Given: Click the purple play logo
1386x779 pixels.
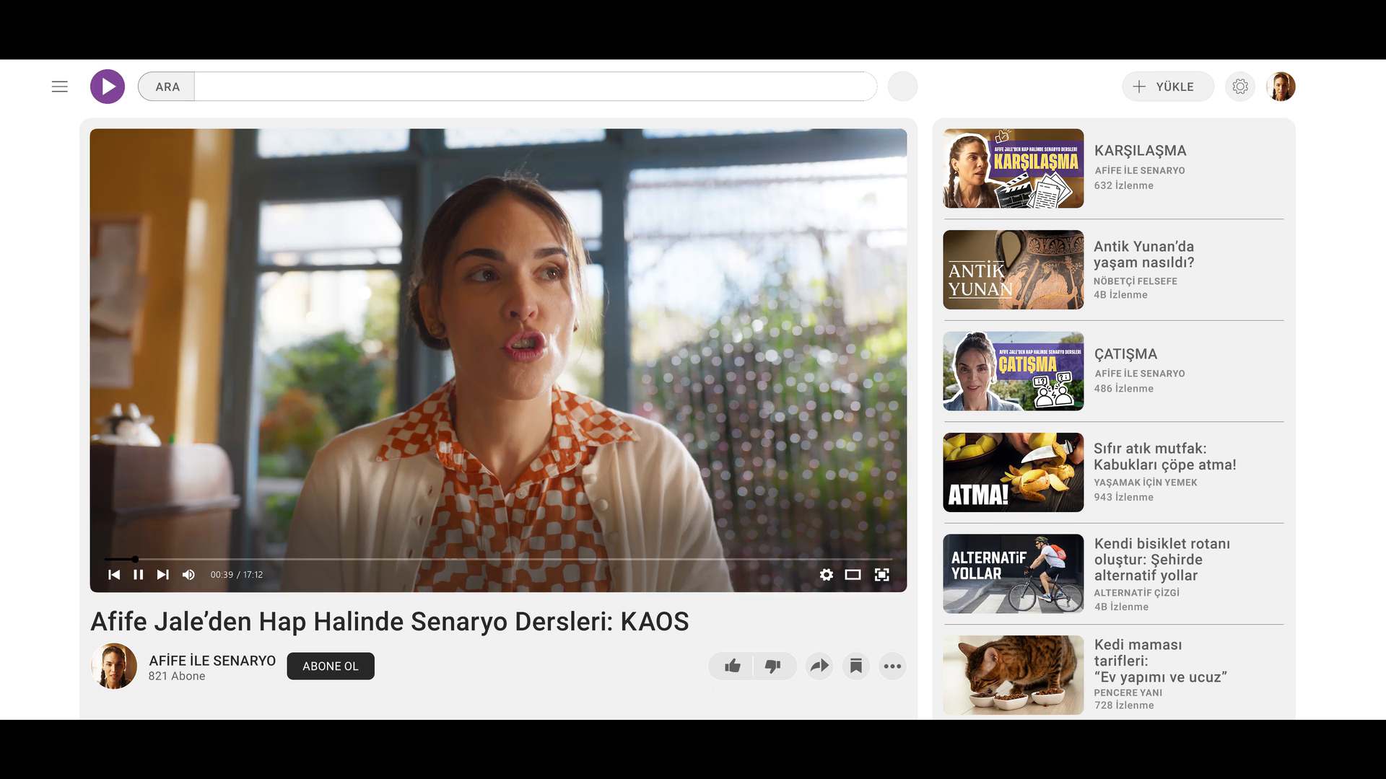Looking at the screenshot, I should point(108,87).
